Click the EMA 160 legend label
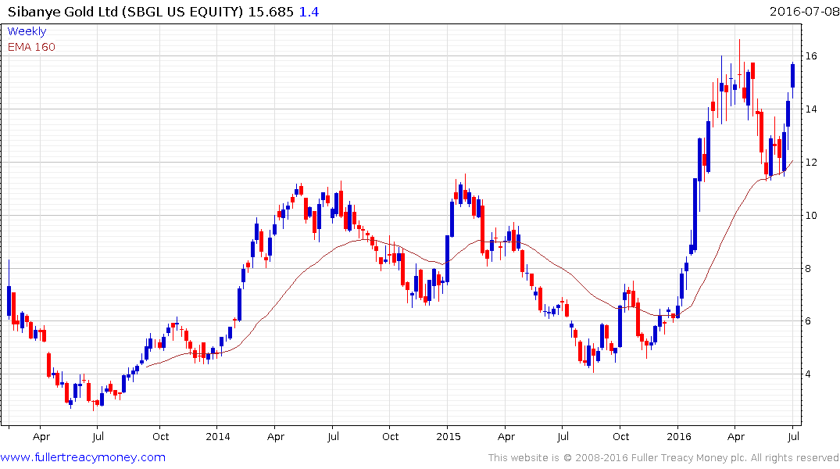This screenshot has height=469, width=840. 31,47
